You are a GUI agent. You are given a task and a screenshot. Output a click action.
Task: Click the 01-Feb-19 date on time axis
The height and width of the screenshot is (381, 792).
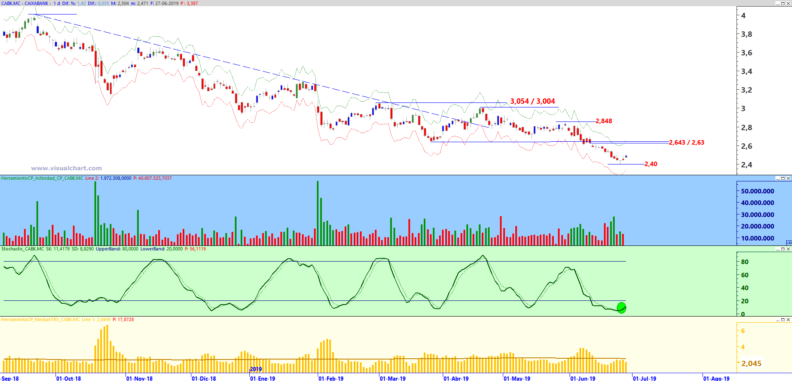[331, 378]
